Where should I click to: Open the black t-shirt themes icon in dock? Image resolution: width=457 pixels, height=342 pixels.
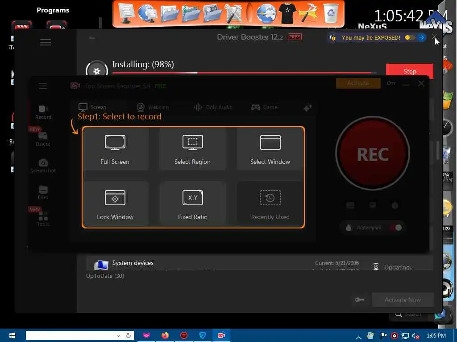tap(287, 13)
